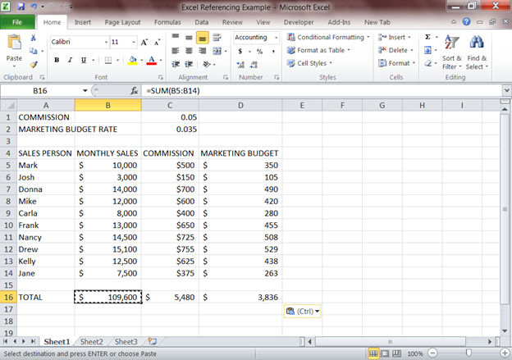Click the Copy icon
512x360 pixels.
coord(33,51)
